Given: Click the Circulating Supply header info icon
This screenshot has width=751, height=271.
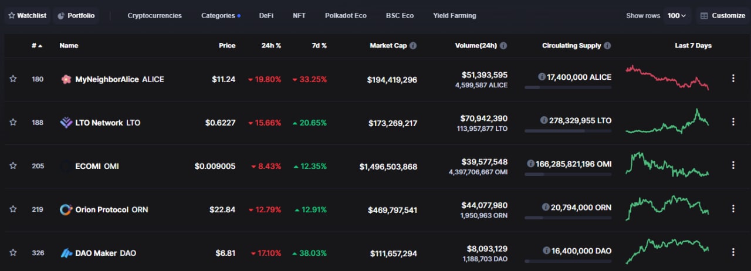Looking at the screenshot, I should [x=607, y=46].
